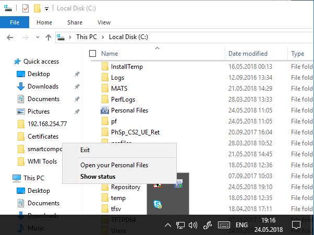This screenshot has width=314, height=235.
Task: Open the Customize Quick Access Toolbar dropdown
Action: point(46,9)
